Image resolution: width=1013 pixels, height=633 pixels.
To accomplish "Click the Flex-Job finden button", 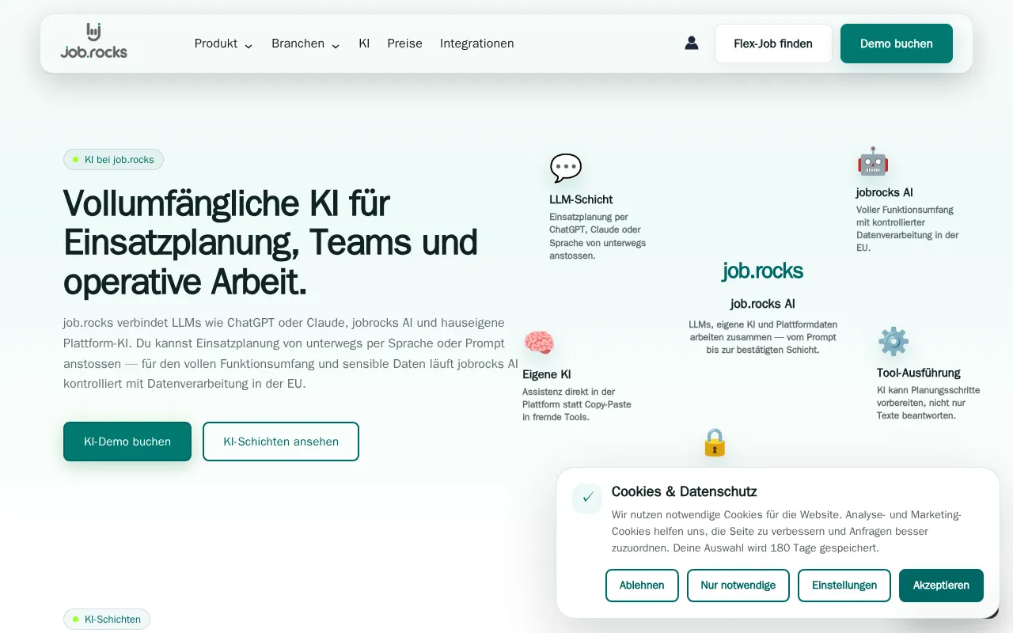I will (x=773, y=44).
